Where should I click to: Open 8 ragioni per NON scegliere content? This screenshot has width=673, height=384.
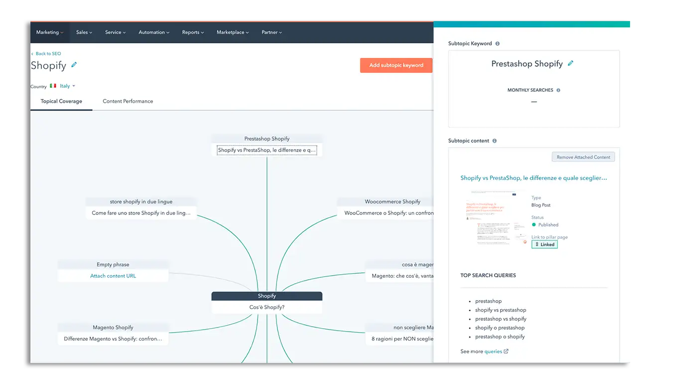[400, 339]
